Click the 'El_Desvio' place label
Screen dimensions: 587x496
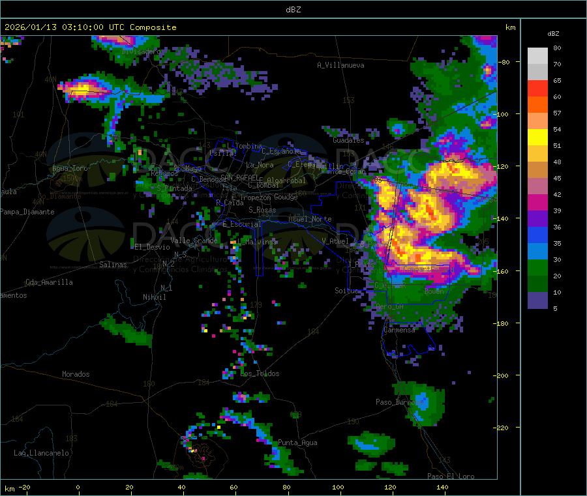click(x=153, y=247)
